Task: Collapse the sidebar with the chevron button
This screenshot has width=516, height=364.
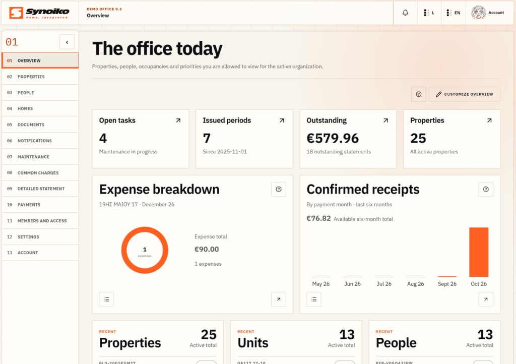Action: 67,42
